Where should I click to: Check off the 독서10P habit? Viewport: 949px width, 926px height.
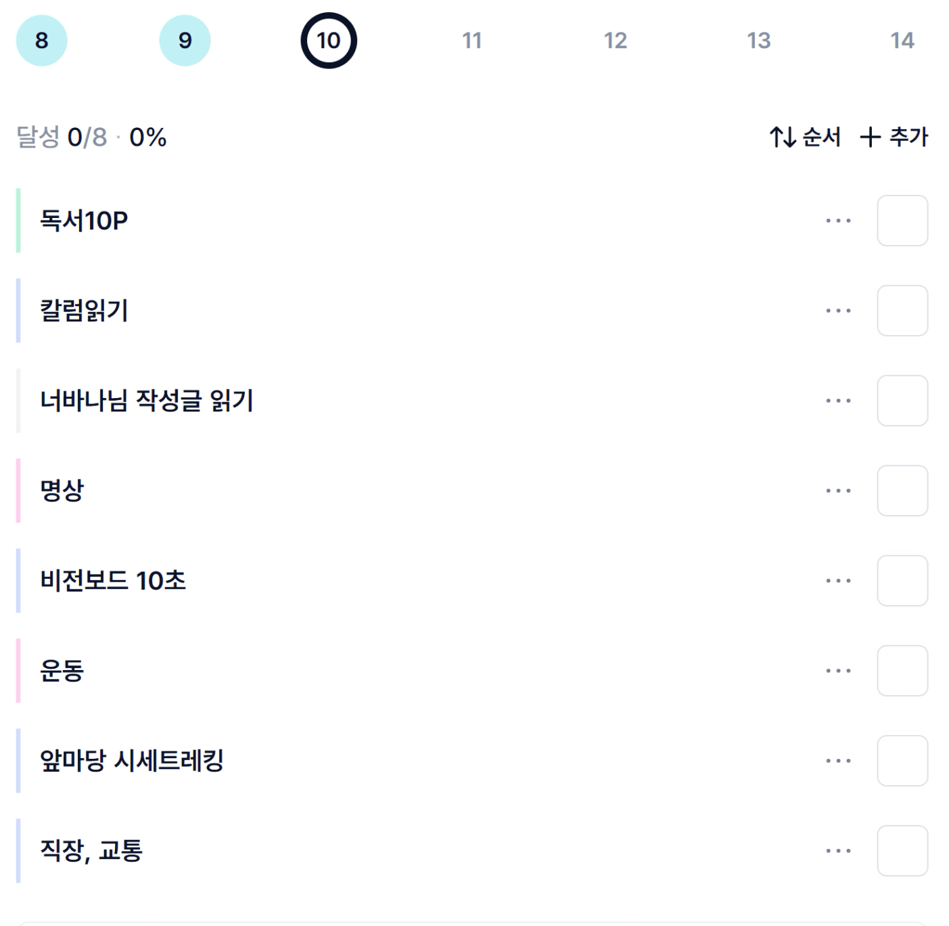[x=902, y=221]
